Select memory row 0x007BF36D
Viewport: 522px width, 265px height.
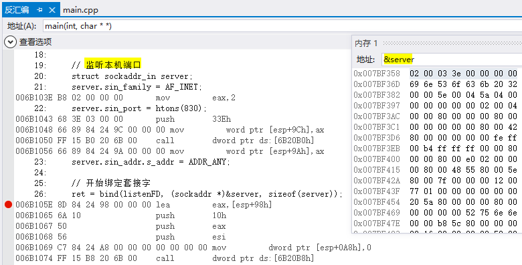[x=436, y=84]
